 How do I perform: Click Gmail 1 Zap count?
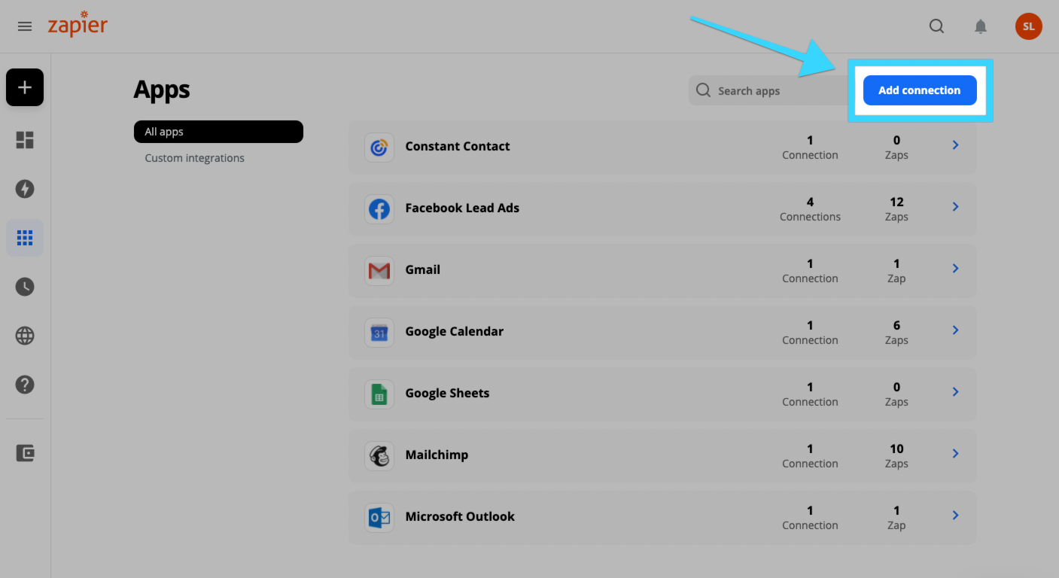[896, 270]
